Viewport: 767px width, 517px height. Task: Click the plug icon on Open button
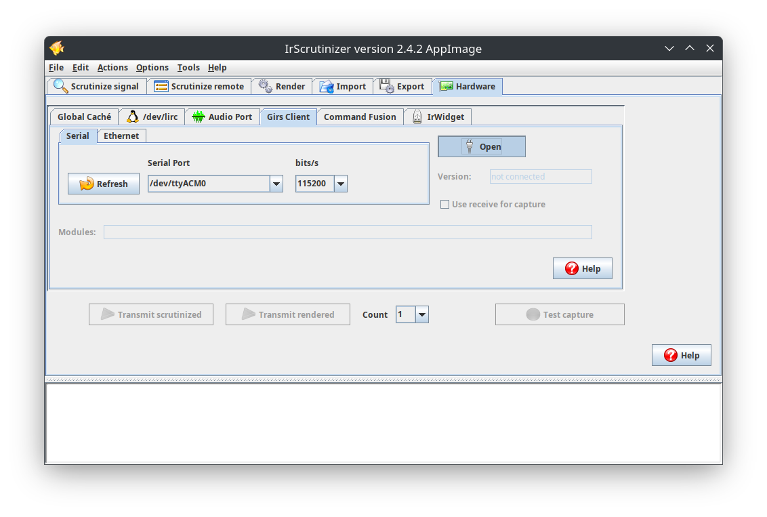point(470,146)
